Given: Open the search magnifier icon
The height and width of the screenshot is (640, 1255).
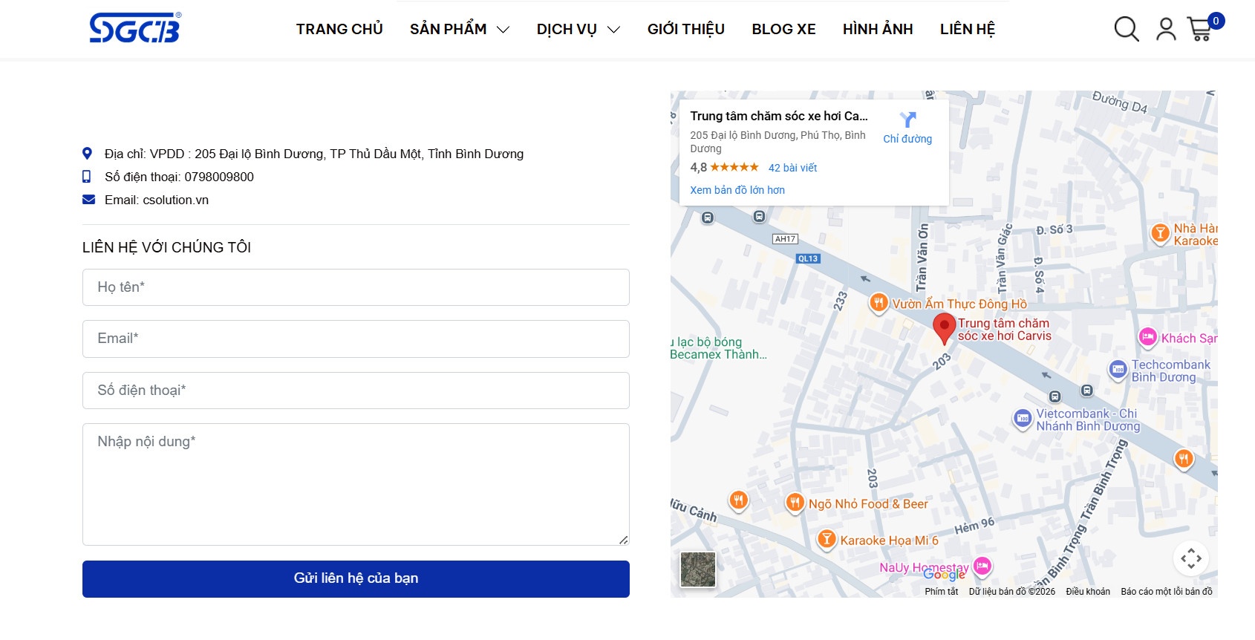Looking at the screenshot, I should 1127,29.
